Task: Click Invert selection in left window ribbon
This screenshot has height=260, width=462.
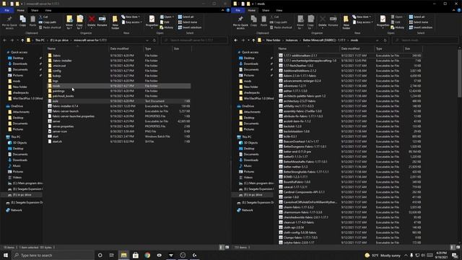Action: [x=189, y=27]
